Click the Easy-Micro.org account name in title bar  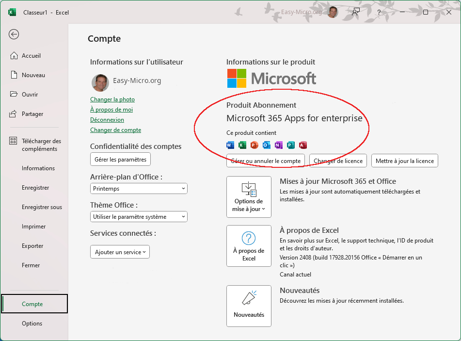pyautogui.click(x=302, y=12)
